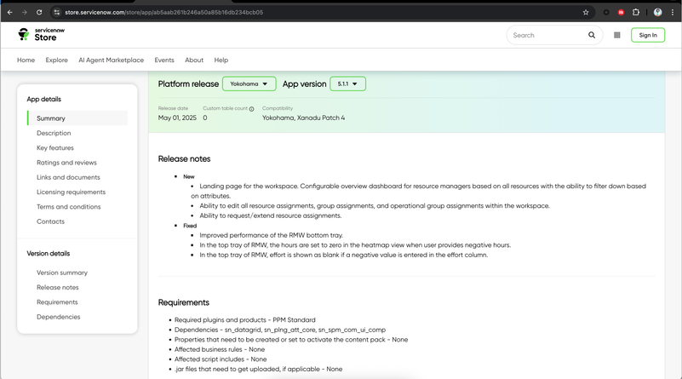Viewport: 682px width, 379px height.
Task: Open the browser extensions puzzle icon
Action: (636, 12)
